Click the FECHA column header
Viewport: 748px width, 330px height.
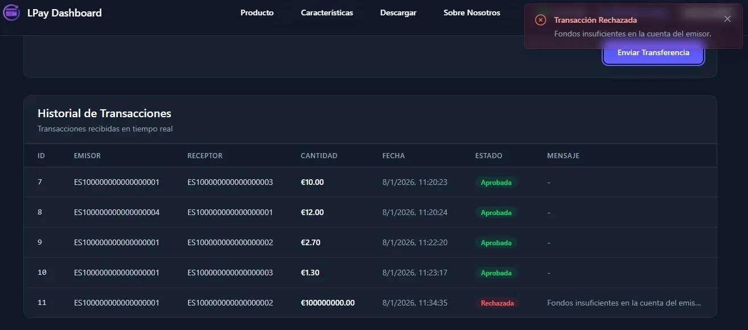394,155
